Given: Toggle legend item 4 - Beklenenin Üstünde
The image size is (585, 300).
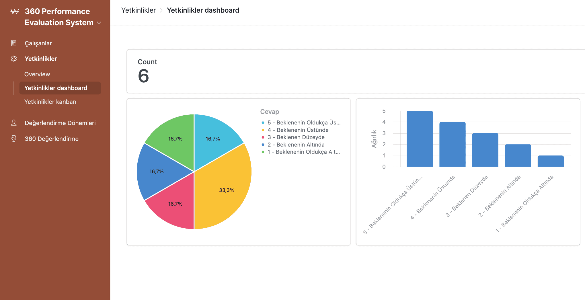Looking at the screenshot, I should tap(295, 130).
